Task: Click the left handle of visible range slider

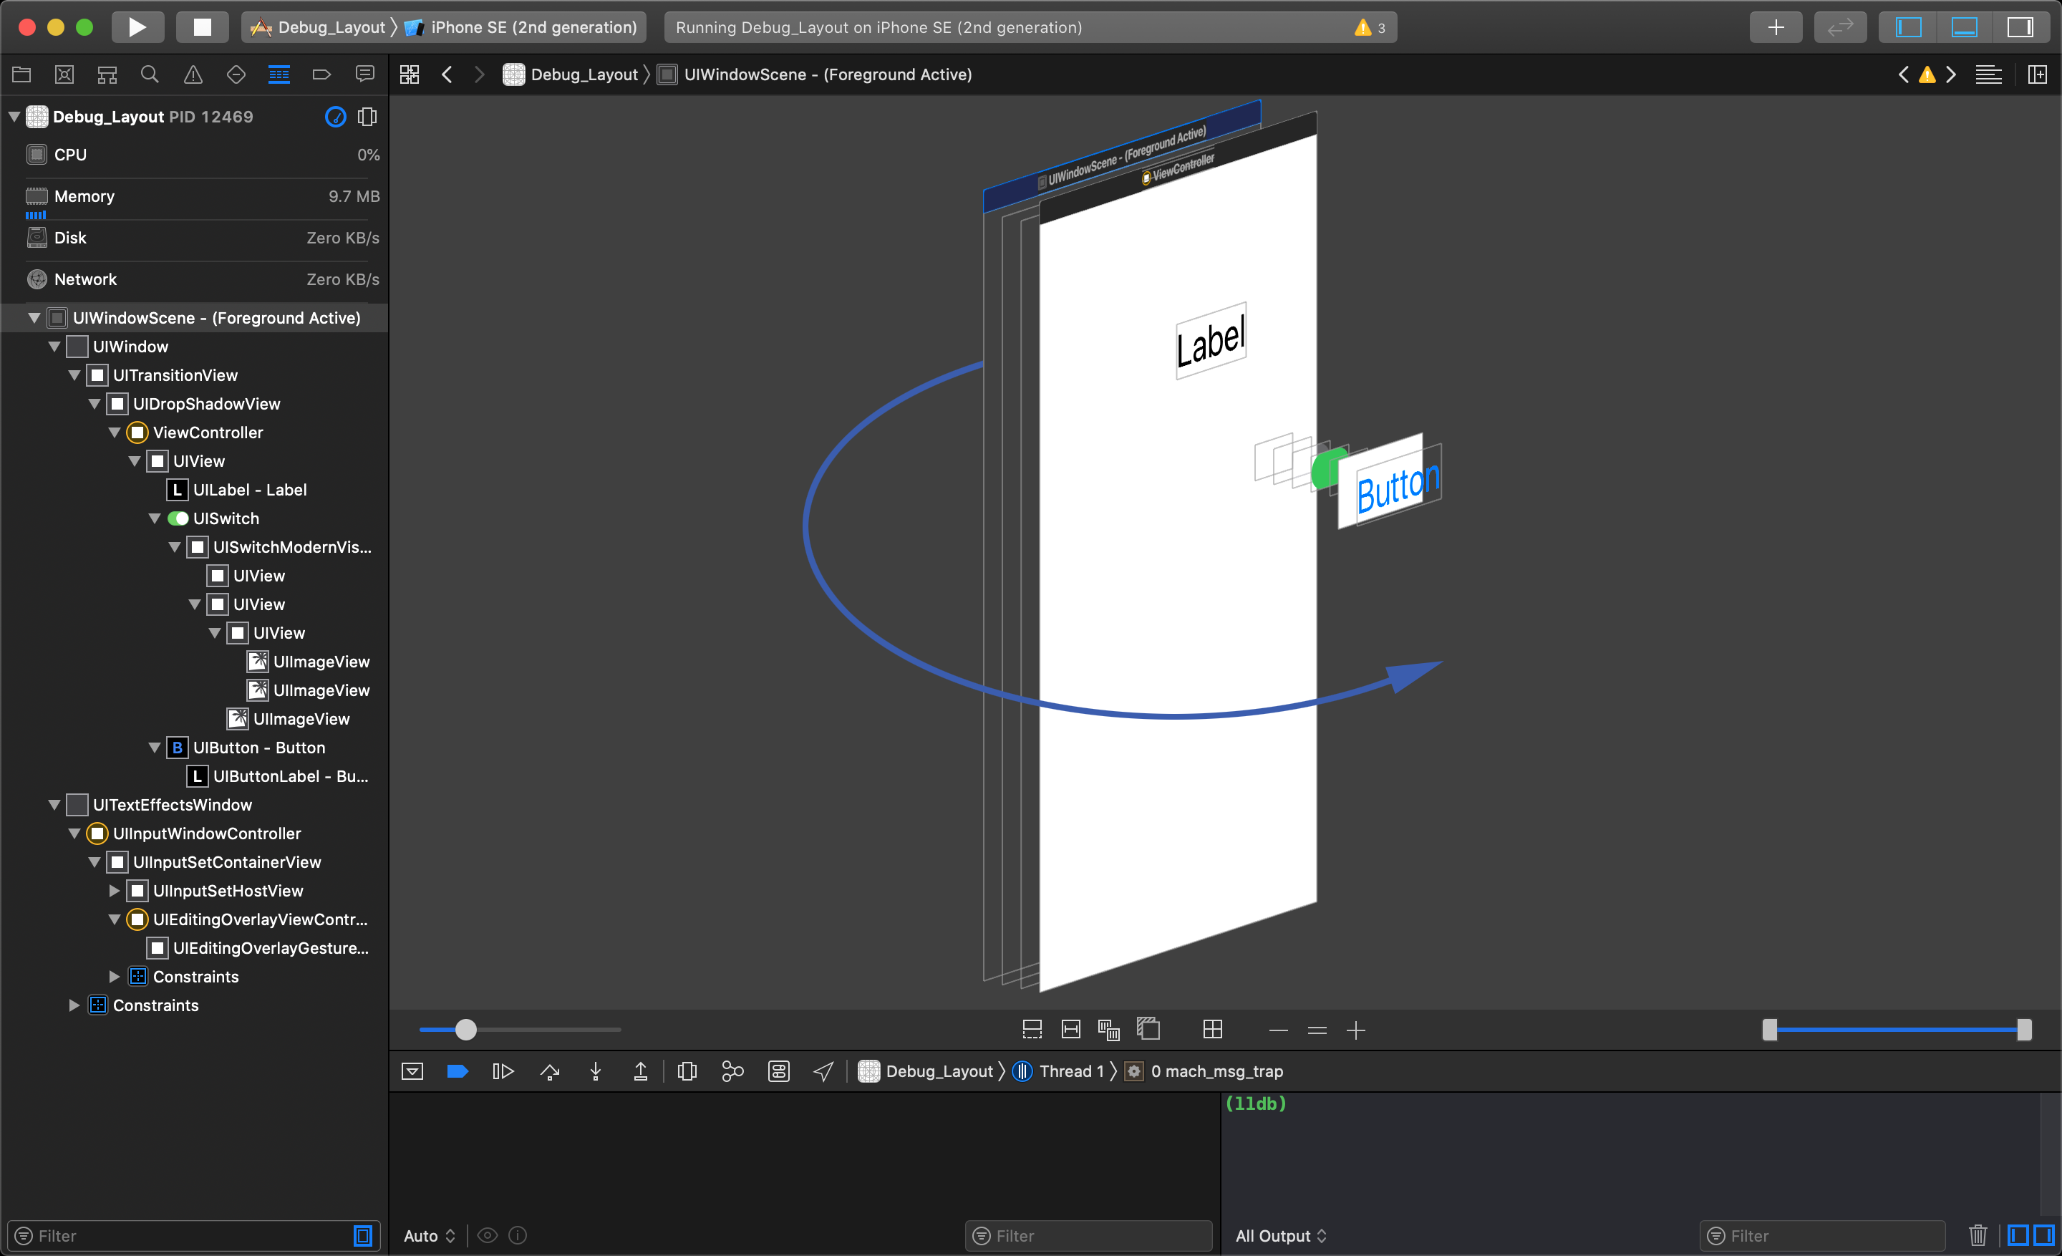Action: pyautogui.click(x=1769, y=1029)
